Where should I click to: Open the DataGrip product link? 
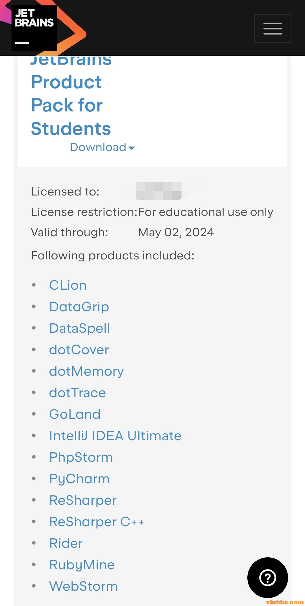(79, 307)
